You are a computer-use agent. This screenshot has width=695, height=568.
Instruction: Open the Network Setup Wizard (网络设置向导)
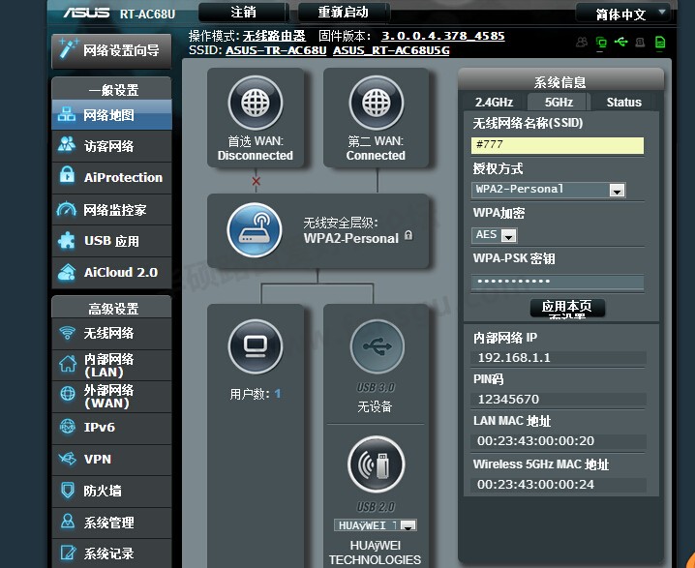pos(111,51)
